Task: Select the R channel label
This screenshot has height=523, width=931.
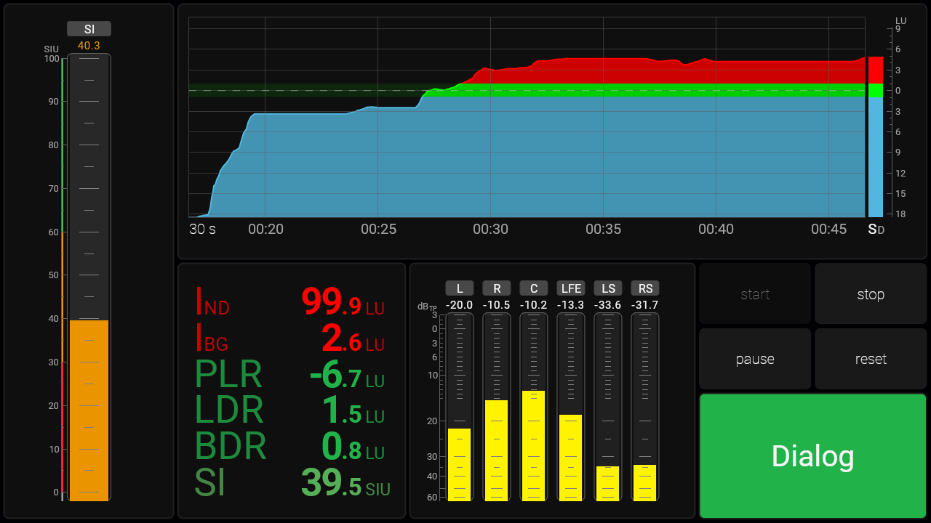Action: click(x=497, y=288)
